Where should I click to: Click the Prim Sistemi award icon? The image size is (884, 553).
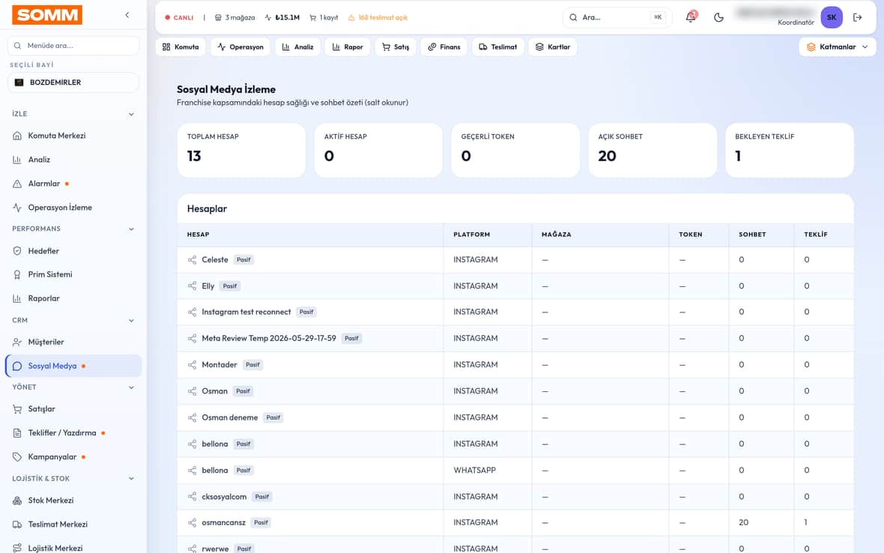coord(17,274)
